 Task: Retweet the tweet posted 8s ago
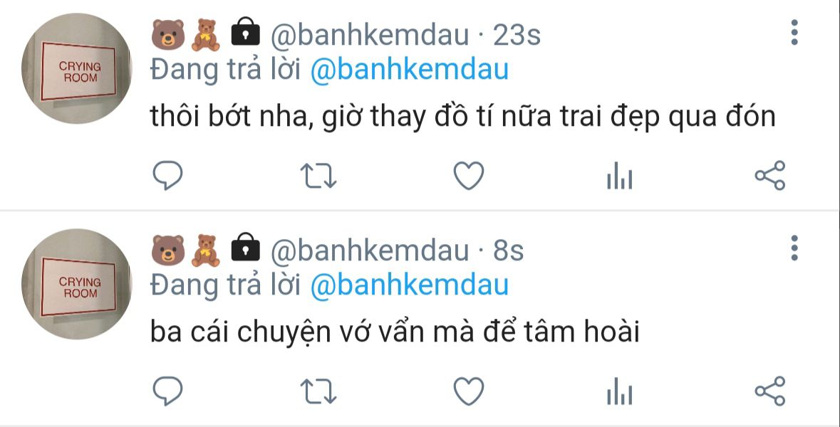coord(318,391)
